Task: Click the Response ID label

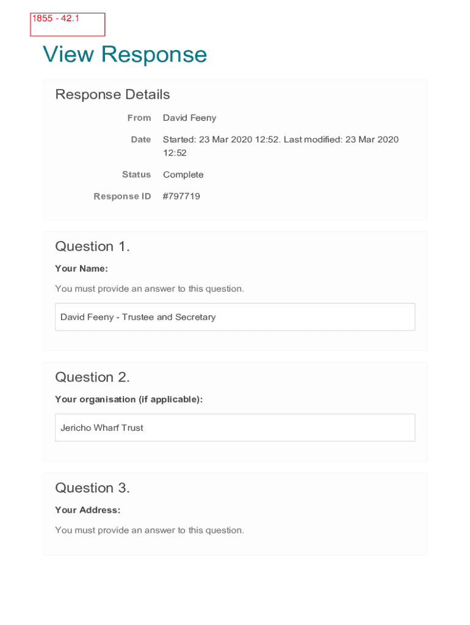Action: [x=122, y=197]
